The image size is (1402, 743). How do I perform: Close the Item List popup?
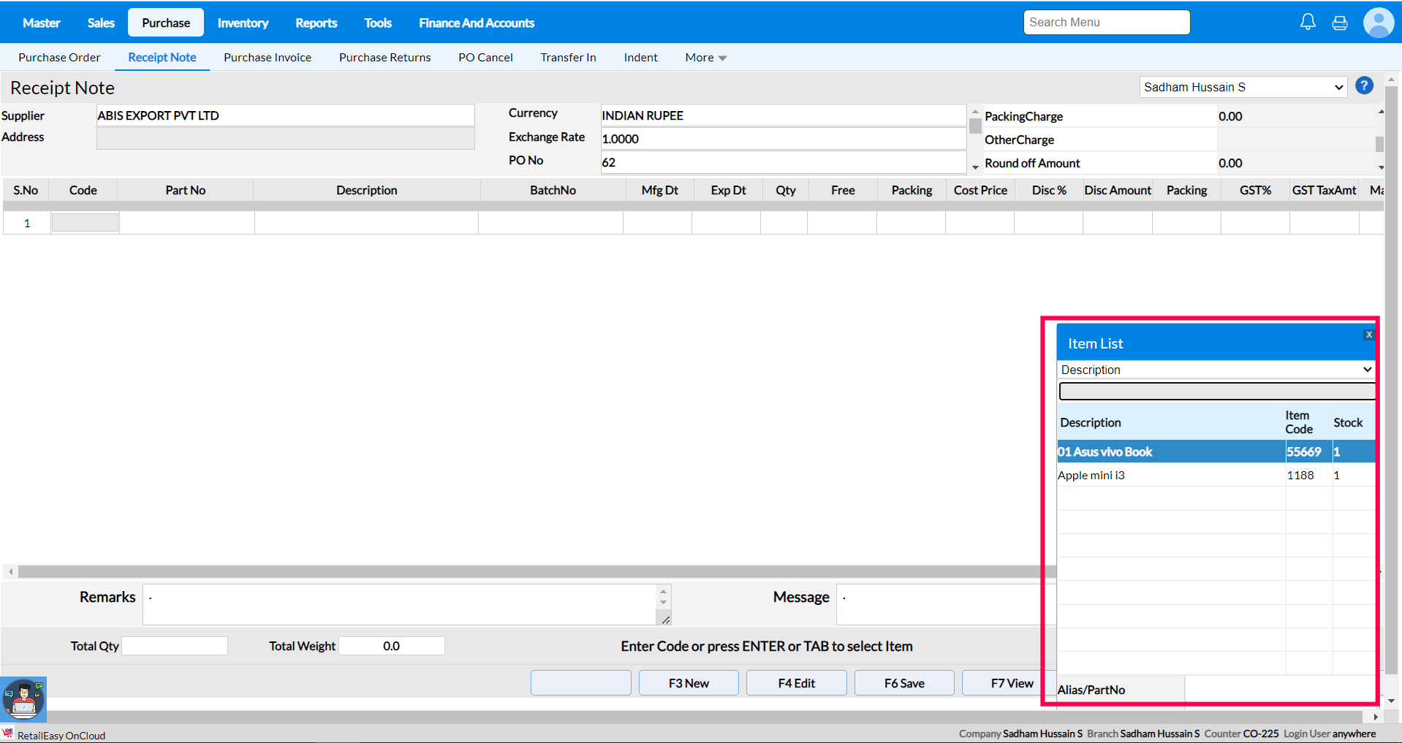[x=1368, y=335]
